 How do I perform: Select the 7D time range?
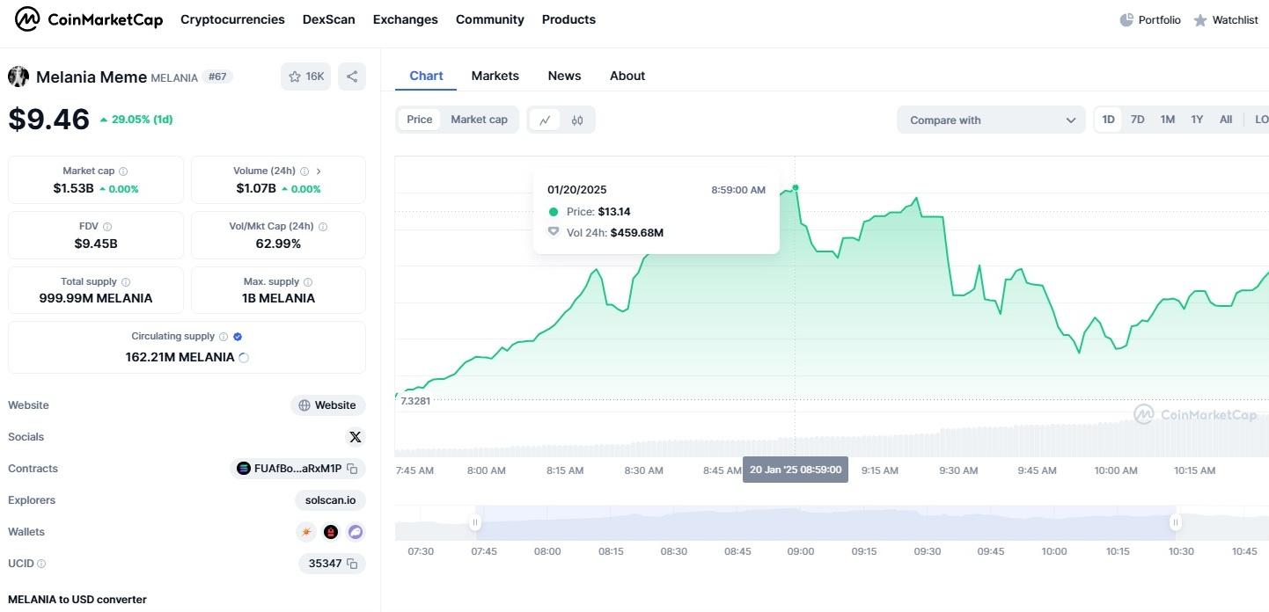pos(1137,120)
